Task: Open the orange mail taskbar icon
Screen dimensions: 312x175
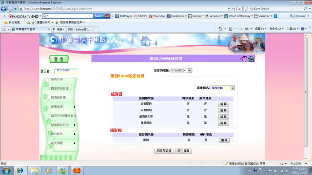Action: (x=77, y=171)
